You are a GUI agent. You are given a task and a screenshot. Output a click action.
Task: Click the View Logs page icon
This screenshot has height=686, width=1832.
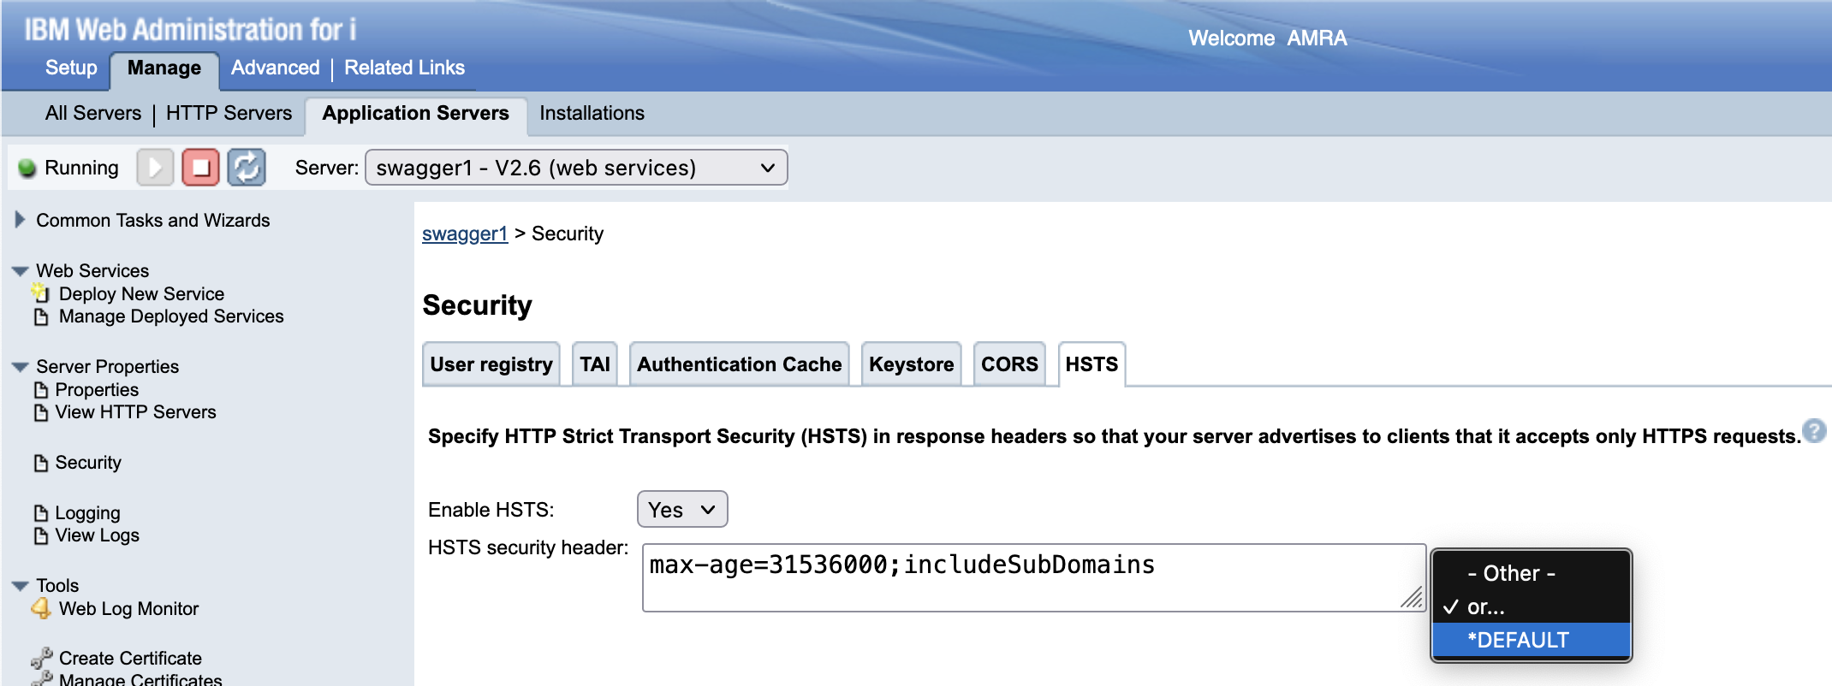(x=41, y=535)
